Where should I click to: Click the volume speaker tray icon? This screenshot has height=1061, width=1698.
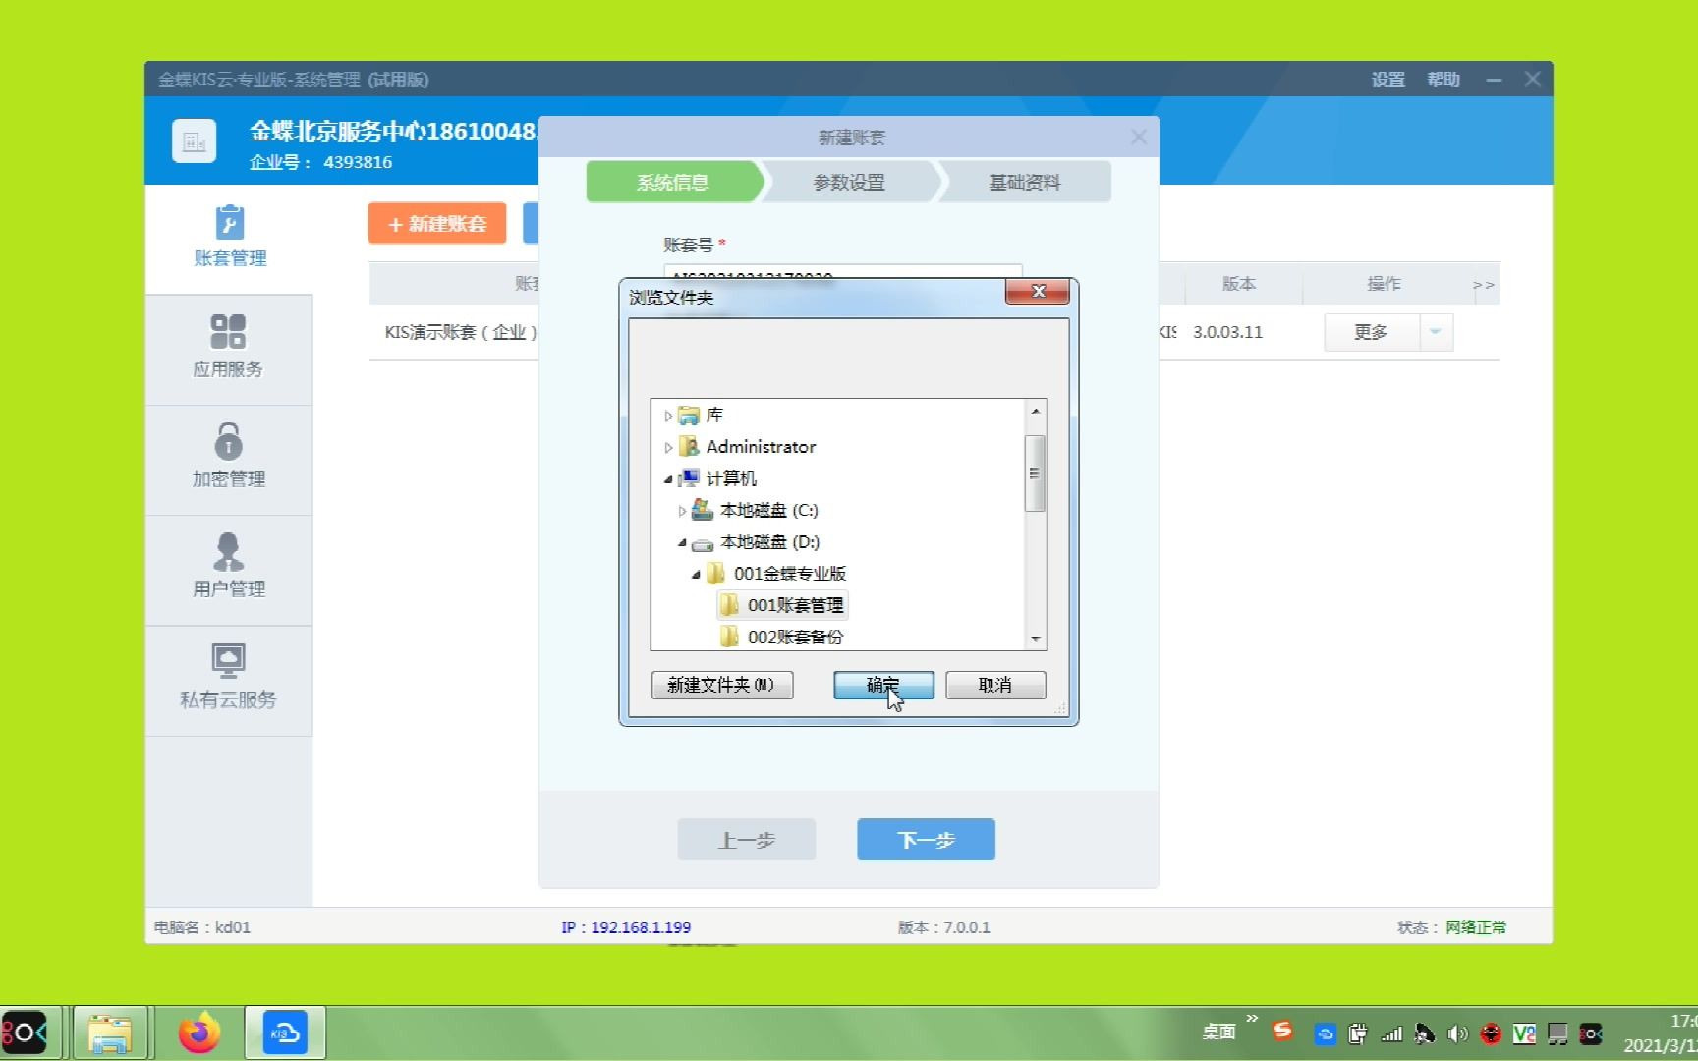[x=1457, y=1033]
